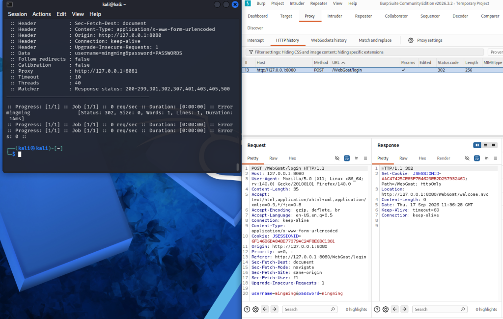Sort by Length column header
Image resolution: width=503 pixels, height=319 pixels.
[x=472, y=63]
